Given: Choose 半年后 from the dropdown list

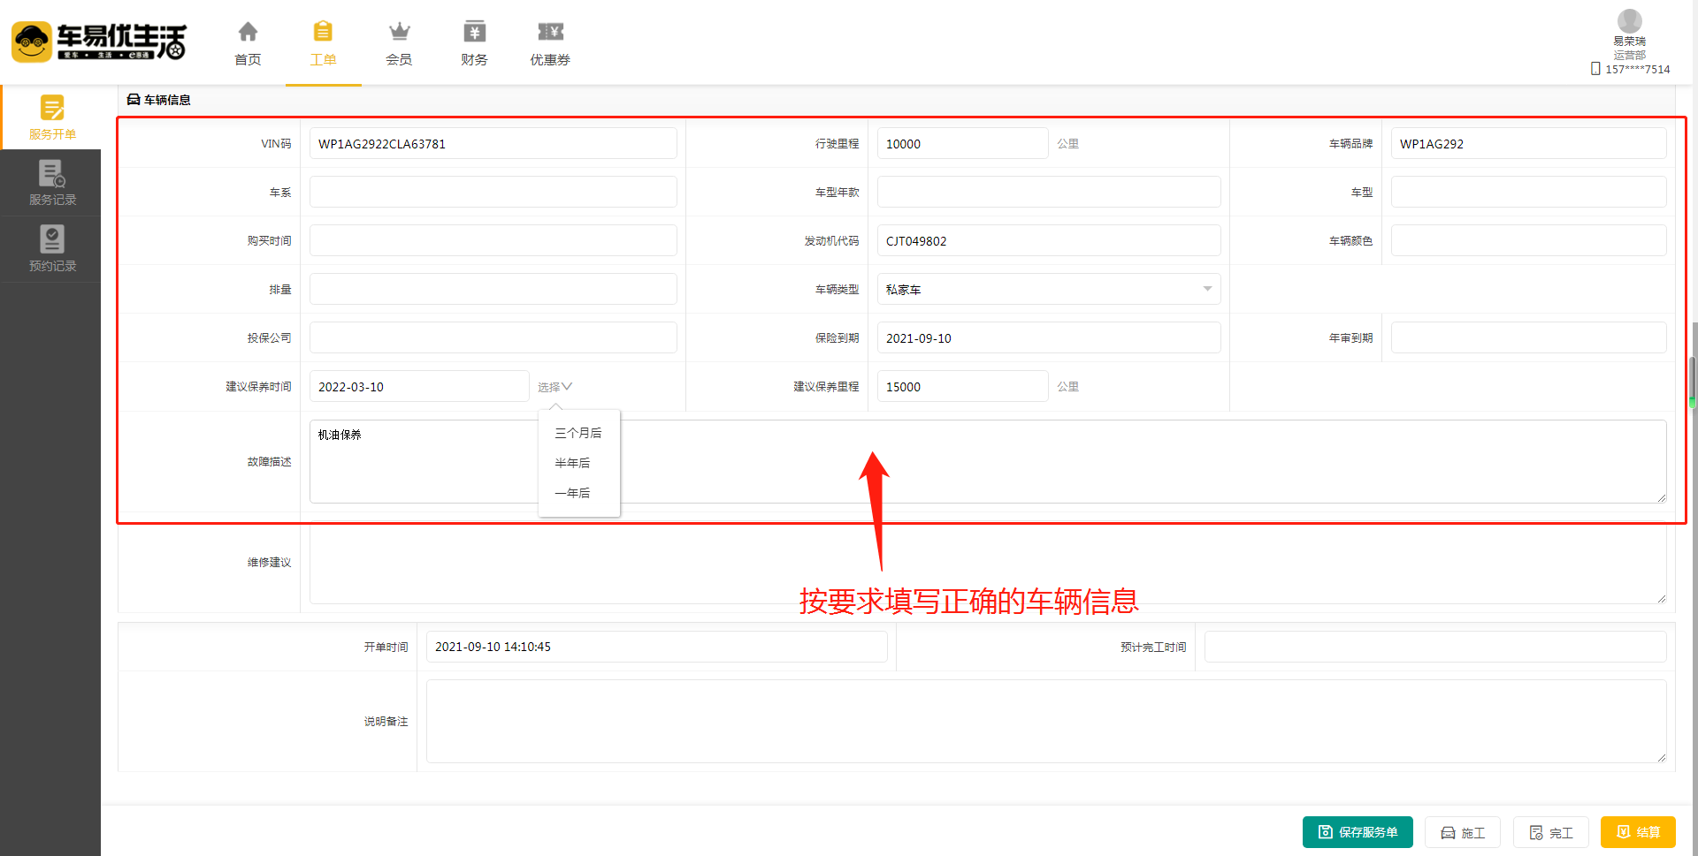Looking at the screenshot, I should (572, 463).
